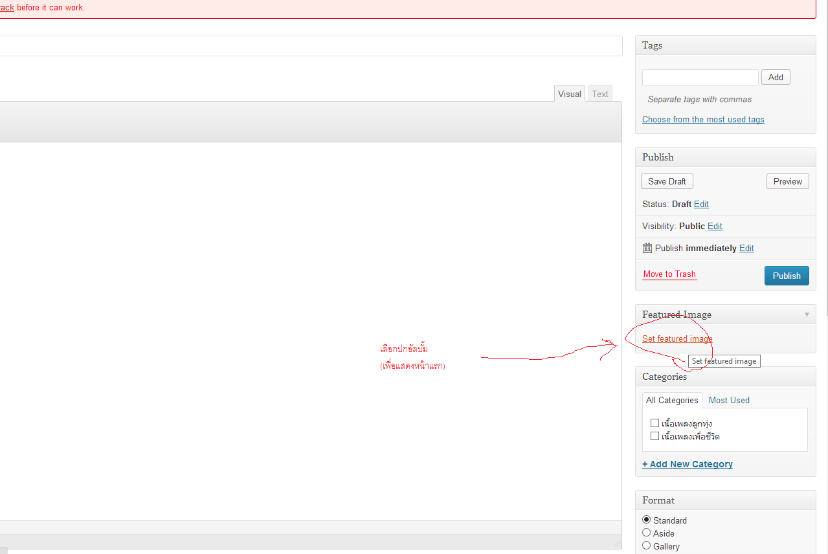The height and width of the screenshot is (554, 828).
Task: Click Save Draft button
Action: (x=667, y=181)
